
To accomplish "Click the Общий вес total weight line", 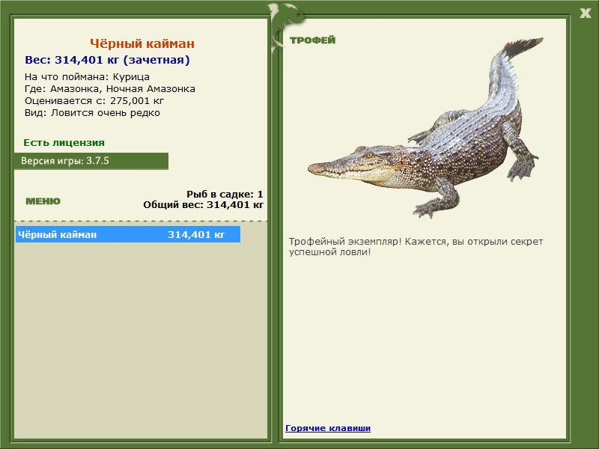I will [x=203, y=205].
